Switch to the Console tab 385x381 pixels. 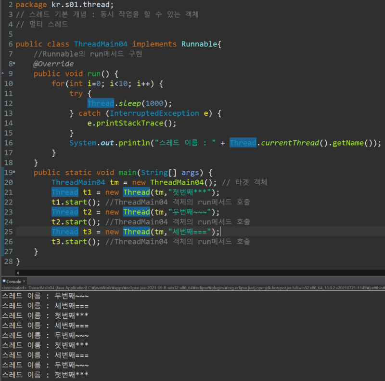click(x=14, y=281)
